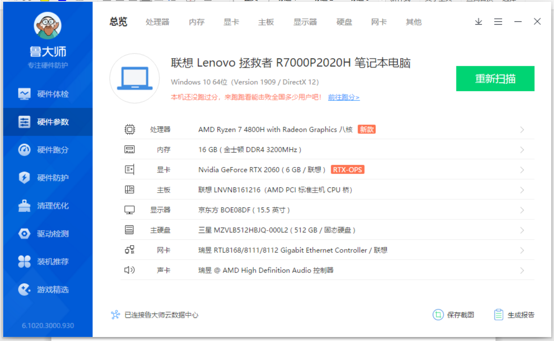Image resolution: width=554 pixels, height=341 pixels.
Task: Click the speaker icon in 声卡 row
Action: coord(129,270)
